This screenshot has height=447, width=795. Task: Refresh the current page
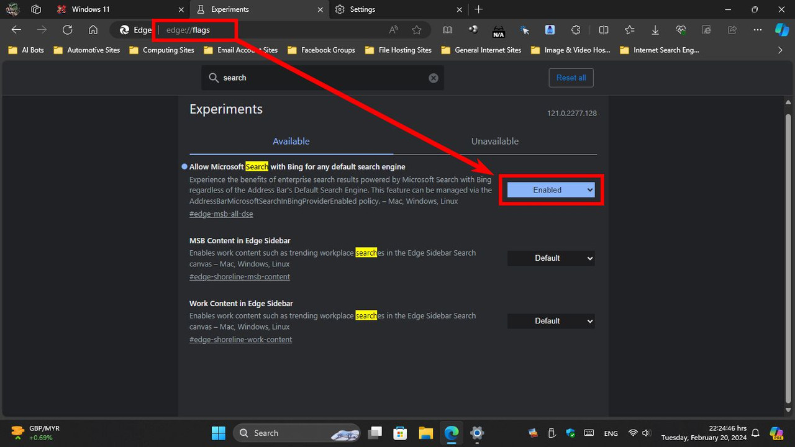pos(68,30)
